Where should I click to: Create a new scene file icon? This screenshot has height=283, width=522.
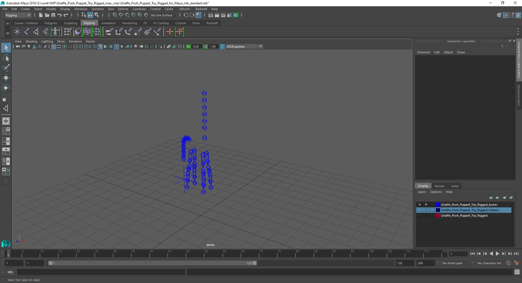pyautogui.click(x=41, y=15)
